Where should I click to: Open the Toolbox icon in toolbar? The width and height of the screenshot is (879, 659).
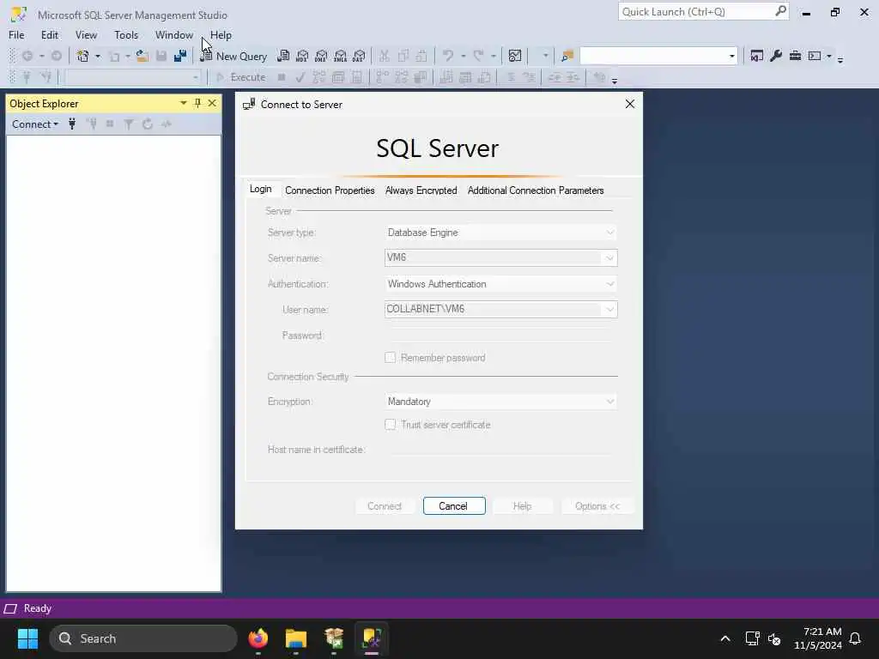[x=795, y=56]
